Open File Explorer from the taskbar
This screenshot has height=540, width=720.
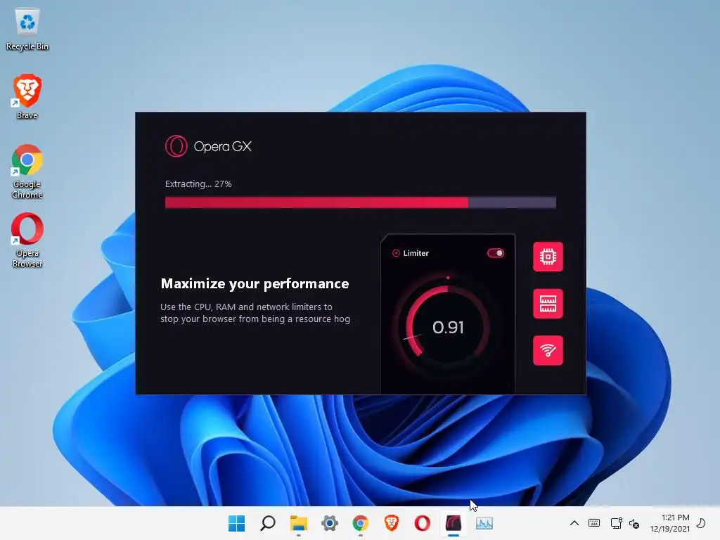(x=298, y=523)
